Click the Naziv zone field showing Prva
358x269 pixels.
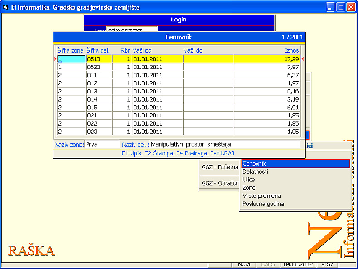102,145
